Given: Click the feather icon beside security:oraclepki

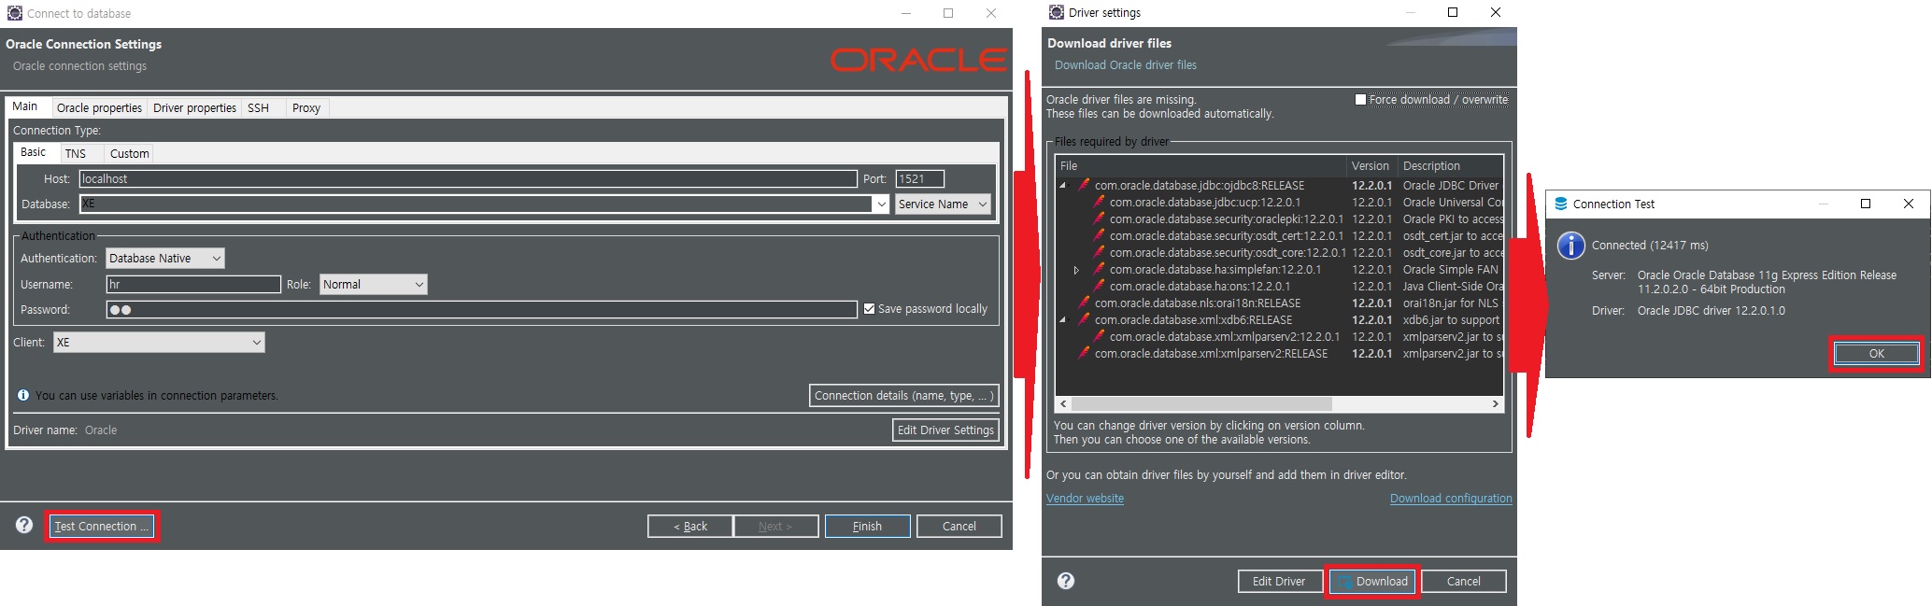Looking at the screenshot, I should coord(1100,218).
